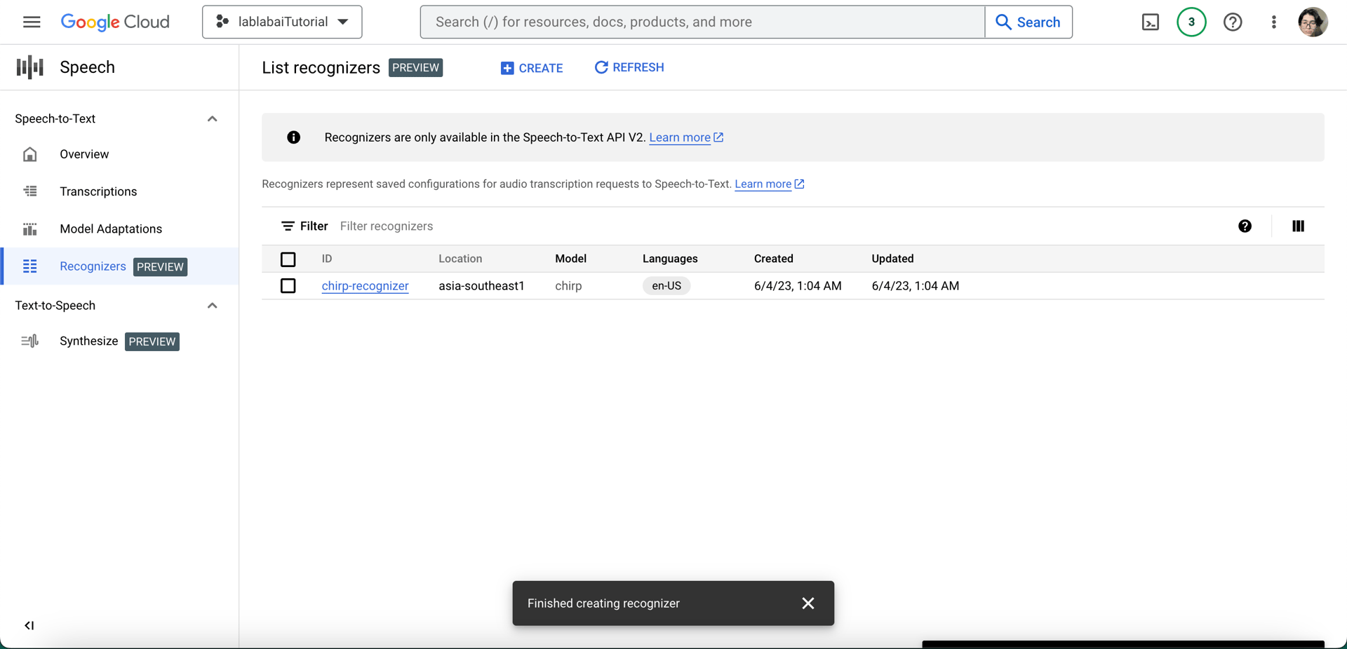Open column display options icon

click(x=1298, y=226)
